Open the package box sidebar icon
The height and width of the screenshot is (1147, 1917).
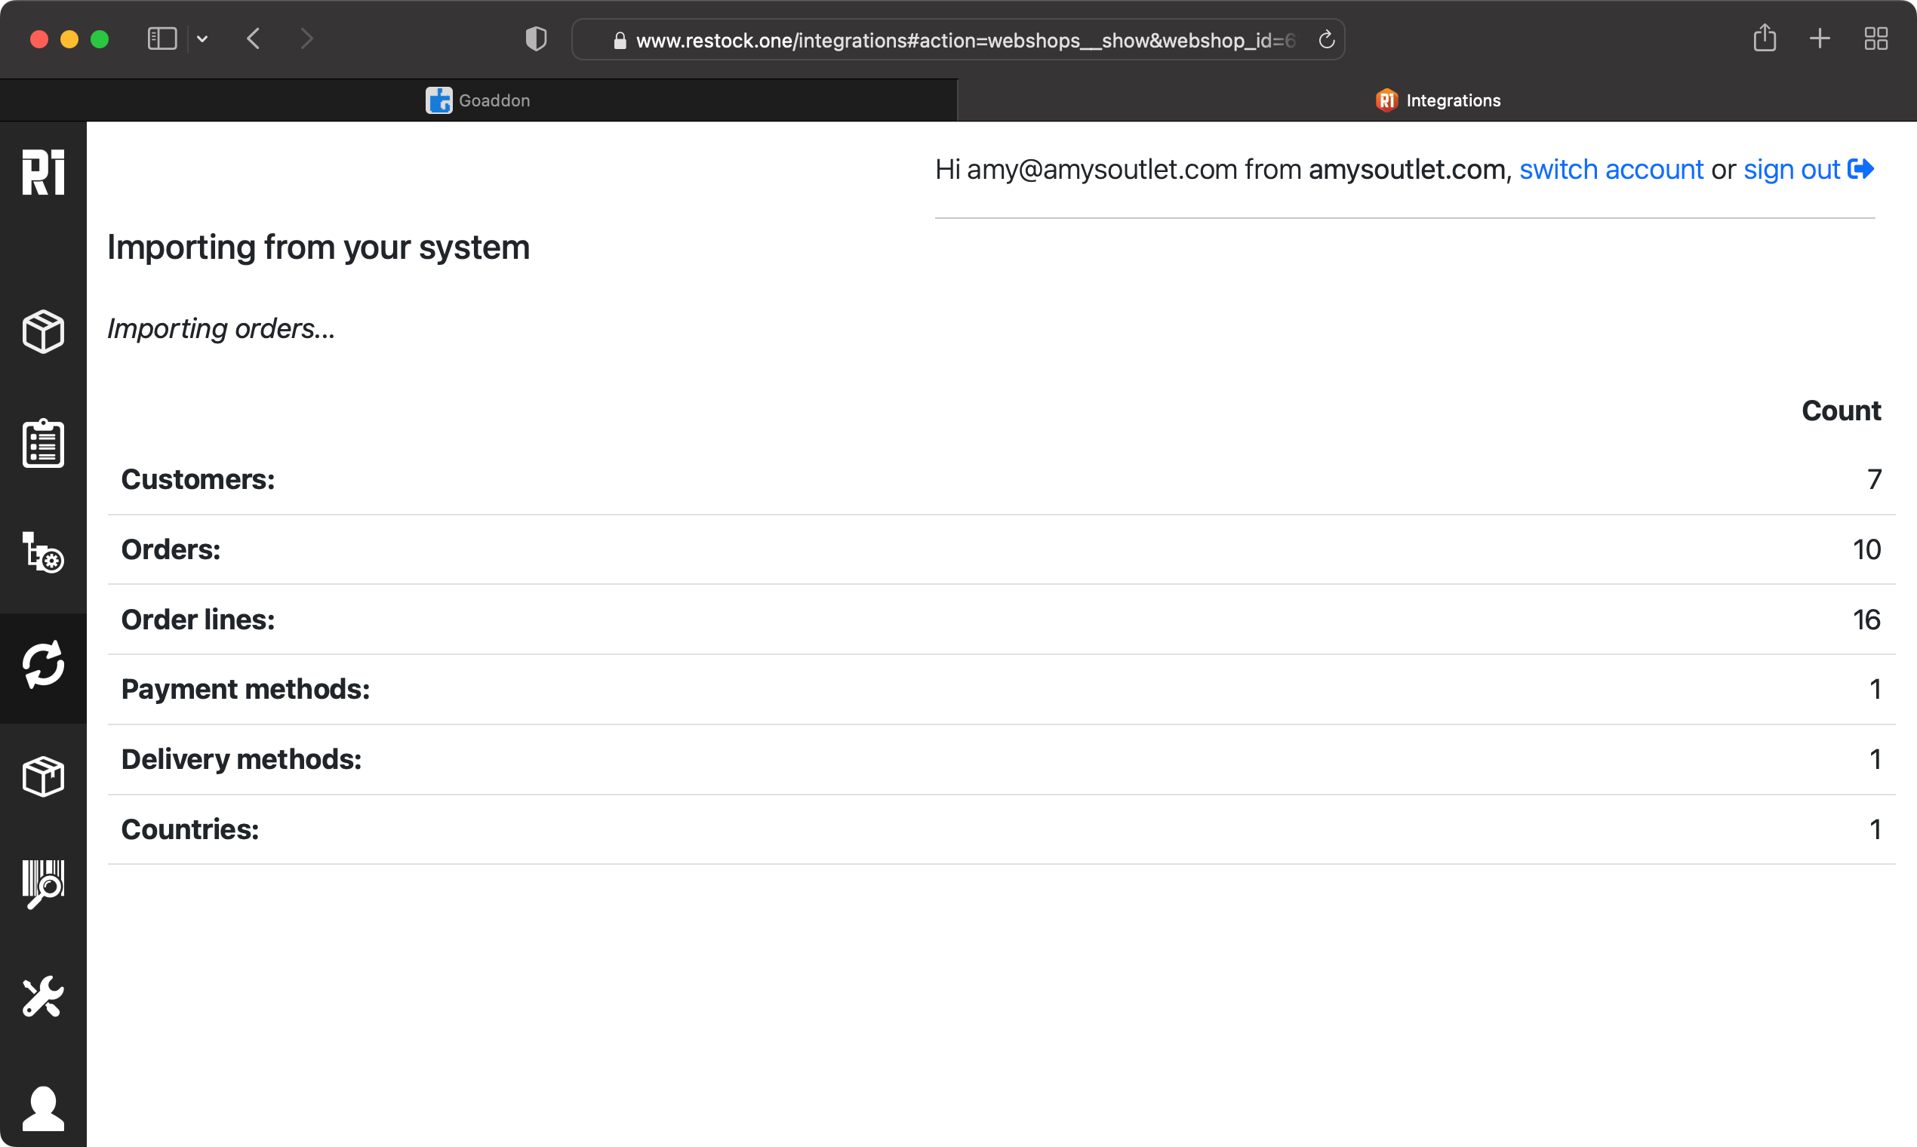[43, 776]
